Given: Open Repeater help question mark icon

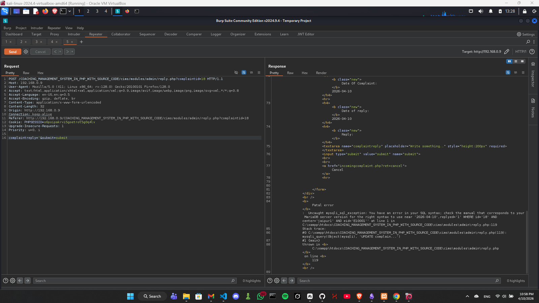Looking at the screenshot, I should [532, 52].
